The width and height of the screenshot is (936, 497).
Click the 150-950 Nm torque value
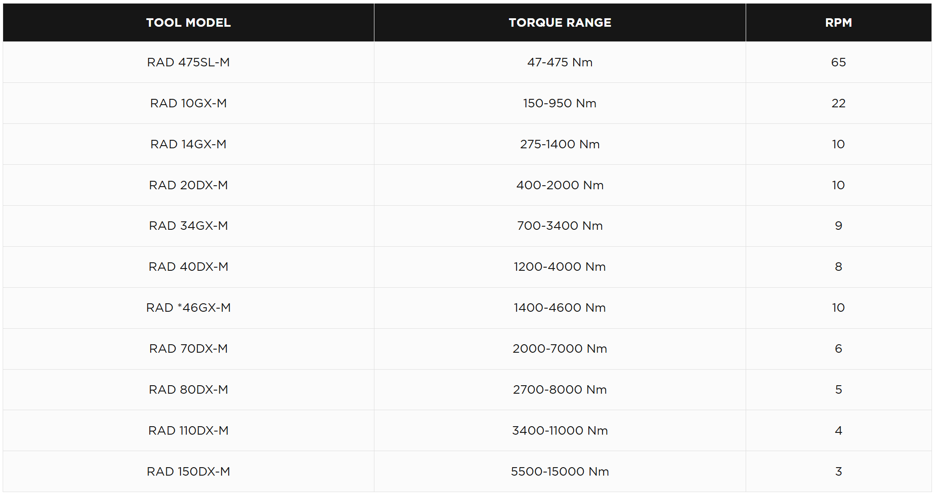pyautogui.click(x=560, y=103)
